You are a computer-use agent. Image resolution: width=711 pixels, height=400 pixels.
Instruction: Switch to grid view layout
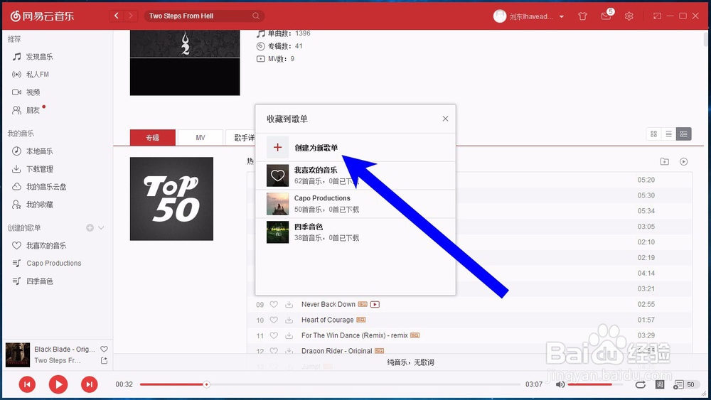(654, 134)
